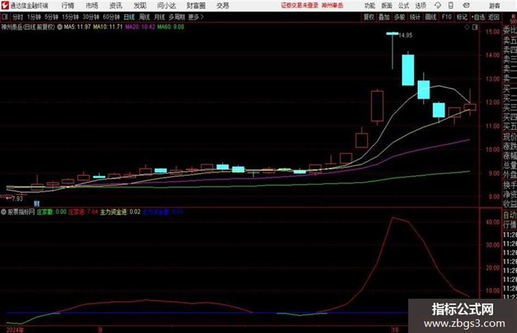Expand the round arrow beside 股票指标网 indicator
The width and height of the screenshot is (517, 333).
pyautogui.click(x=4, y=212)
